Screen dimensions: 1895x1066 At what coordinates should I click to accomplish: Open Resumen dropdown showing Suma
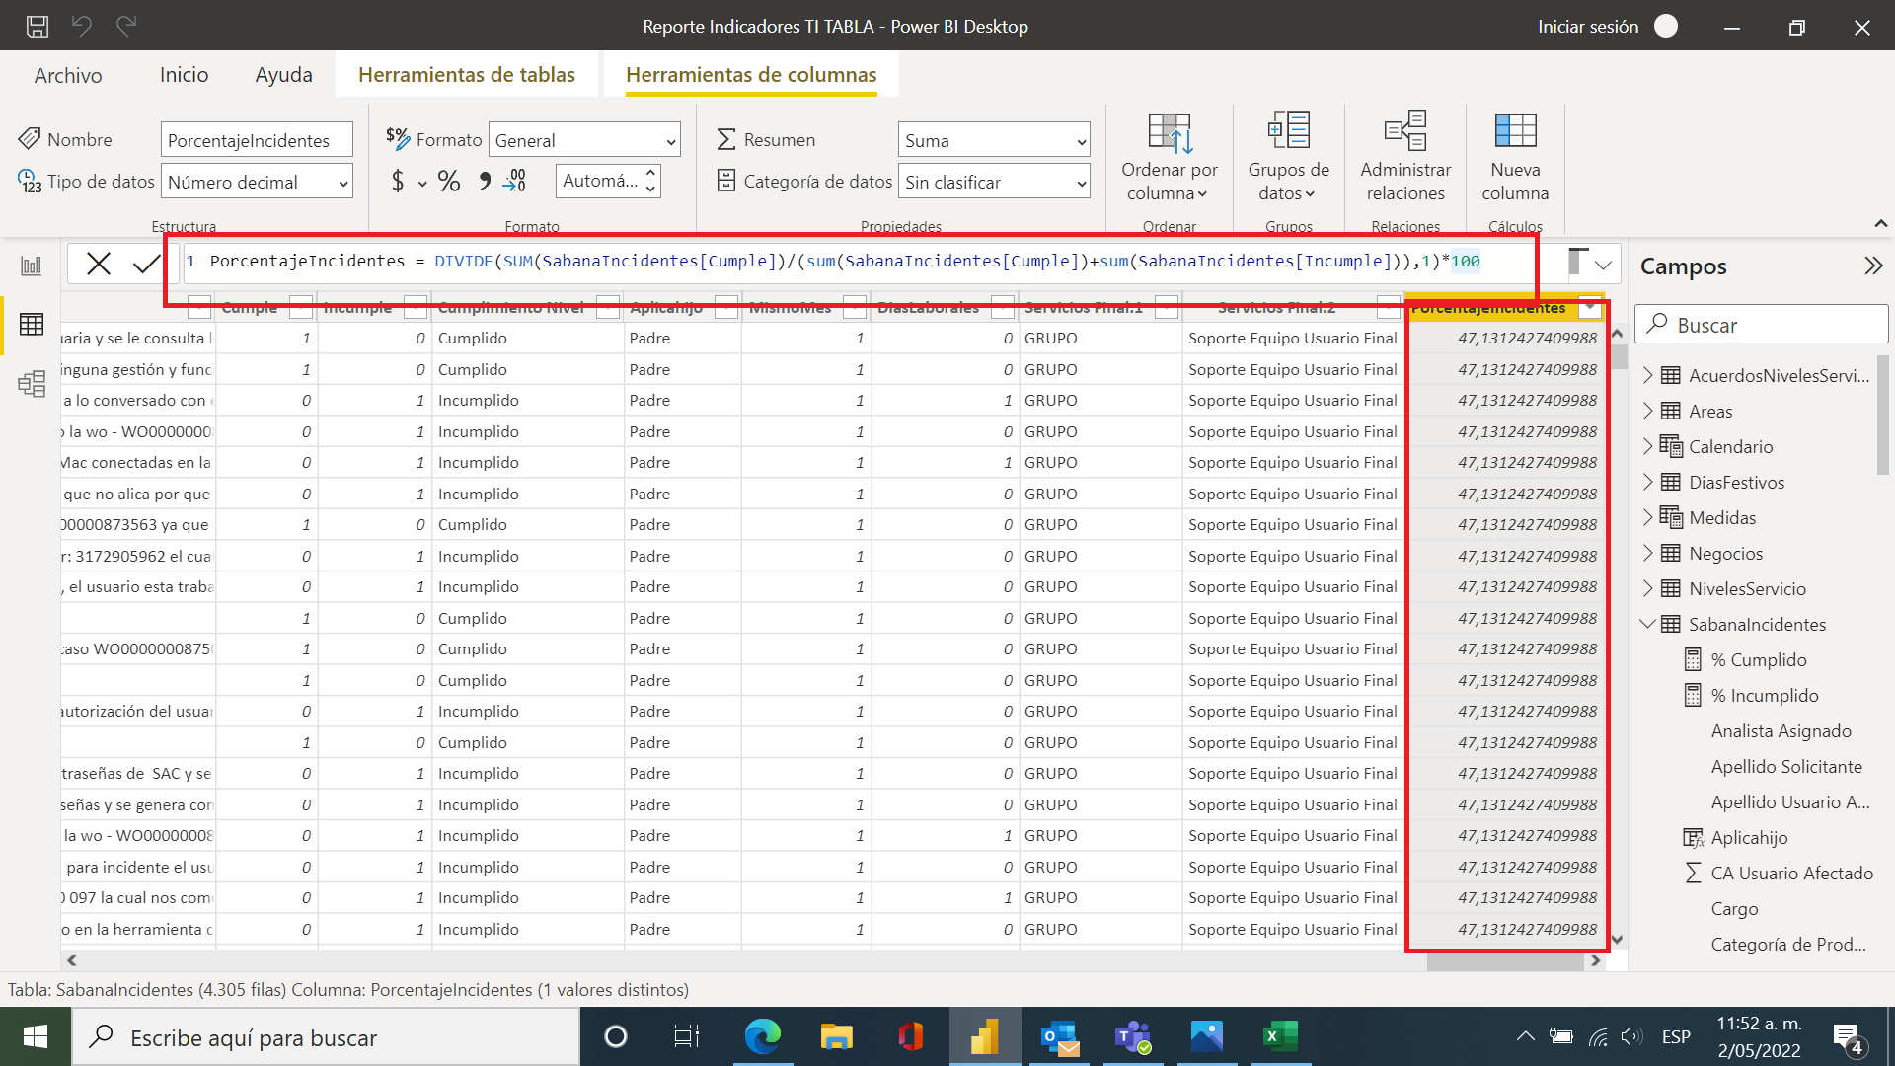pyautogui.click(x=994, y=140)
